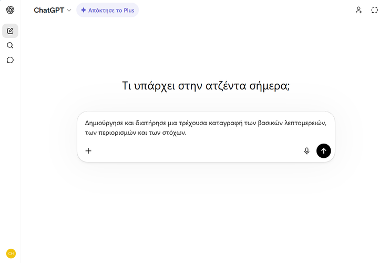The image size is (389, 263).
Task: Click the heading "Τι υπάρχει στην ατζέντα σήμερα;"
Action: coord(206,86)
